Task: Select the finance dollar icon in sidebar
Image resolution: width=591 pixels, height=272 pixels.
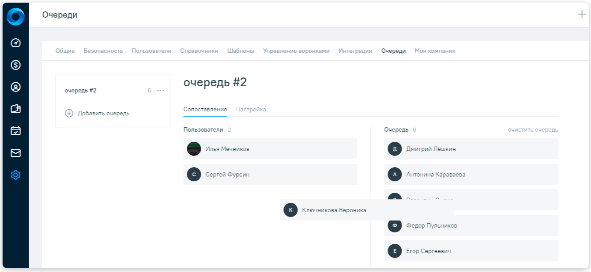Action: point(15,66)
